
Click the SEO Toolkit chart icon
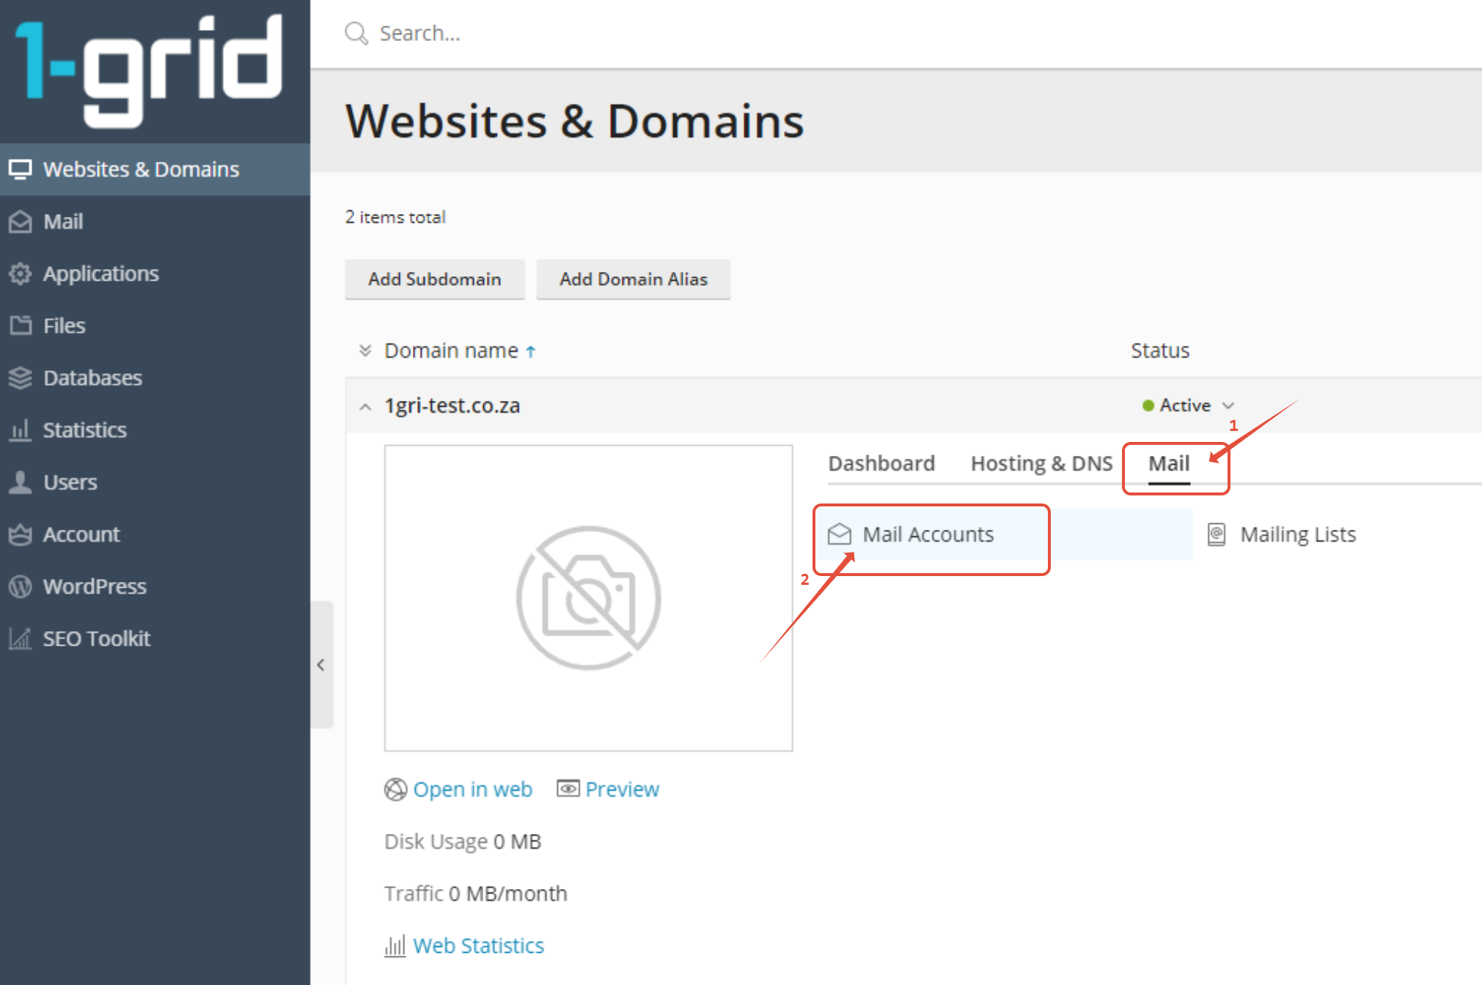pos(21,638)
